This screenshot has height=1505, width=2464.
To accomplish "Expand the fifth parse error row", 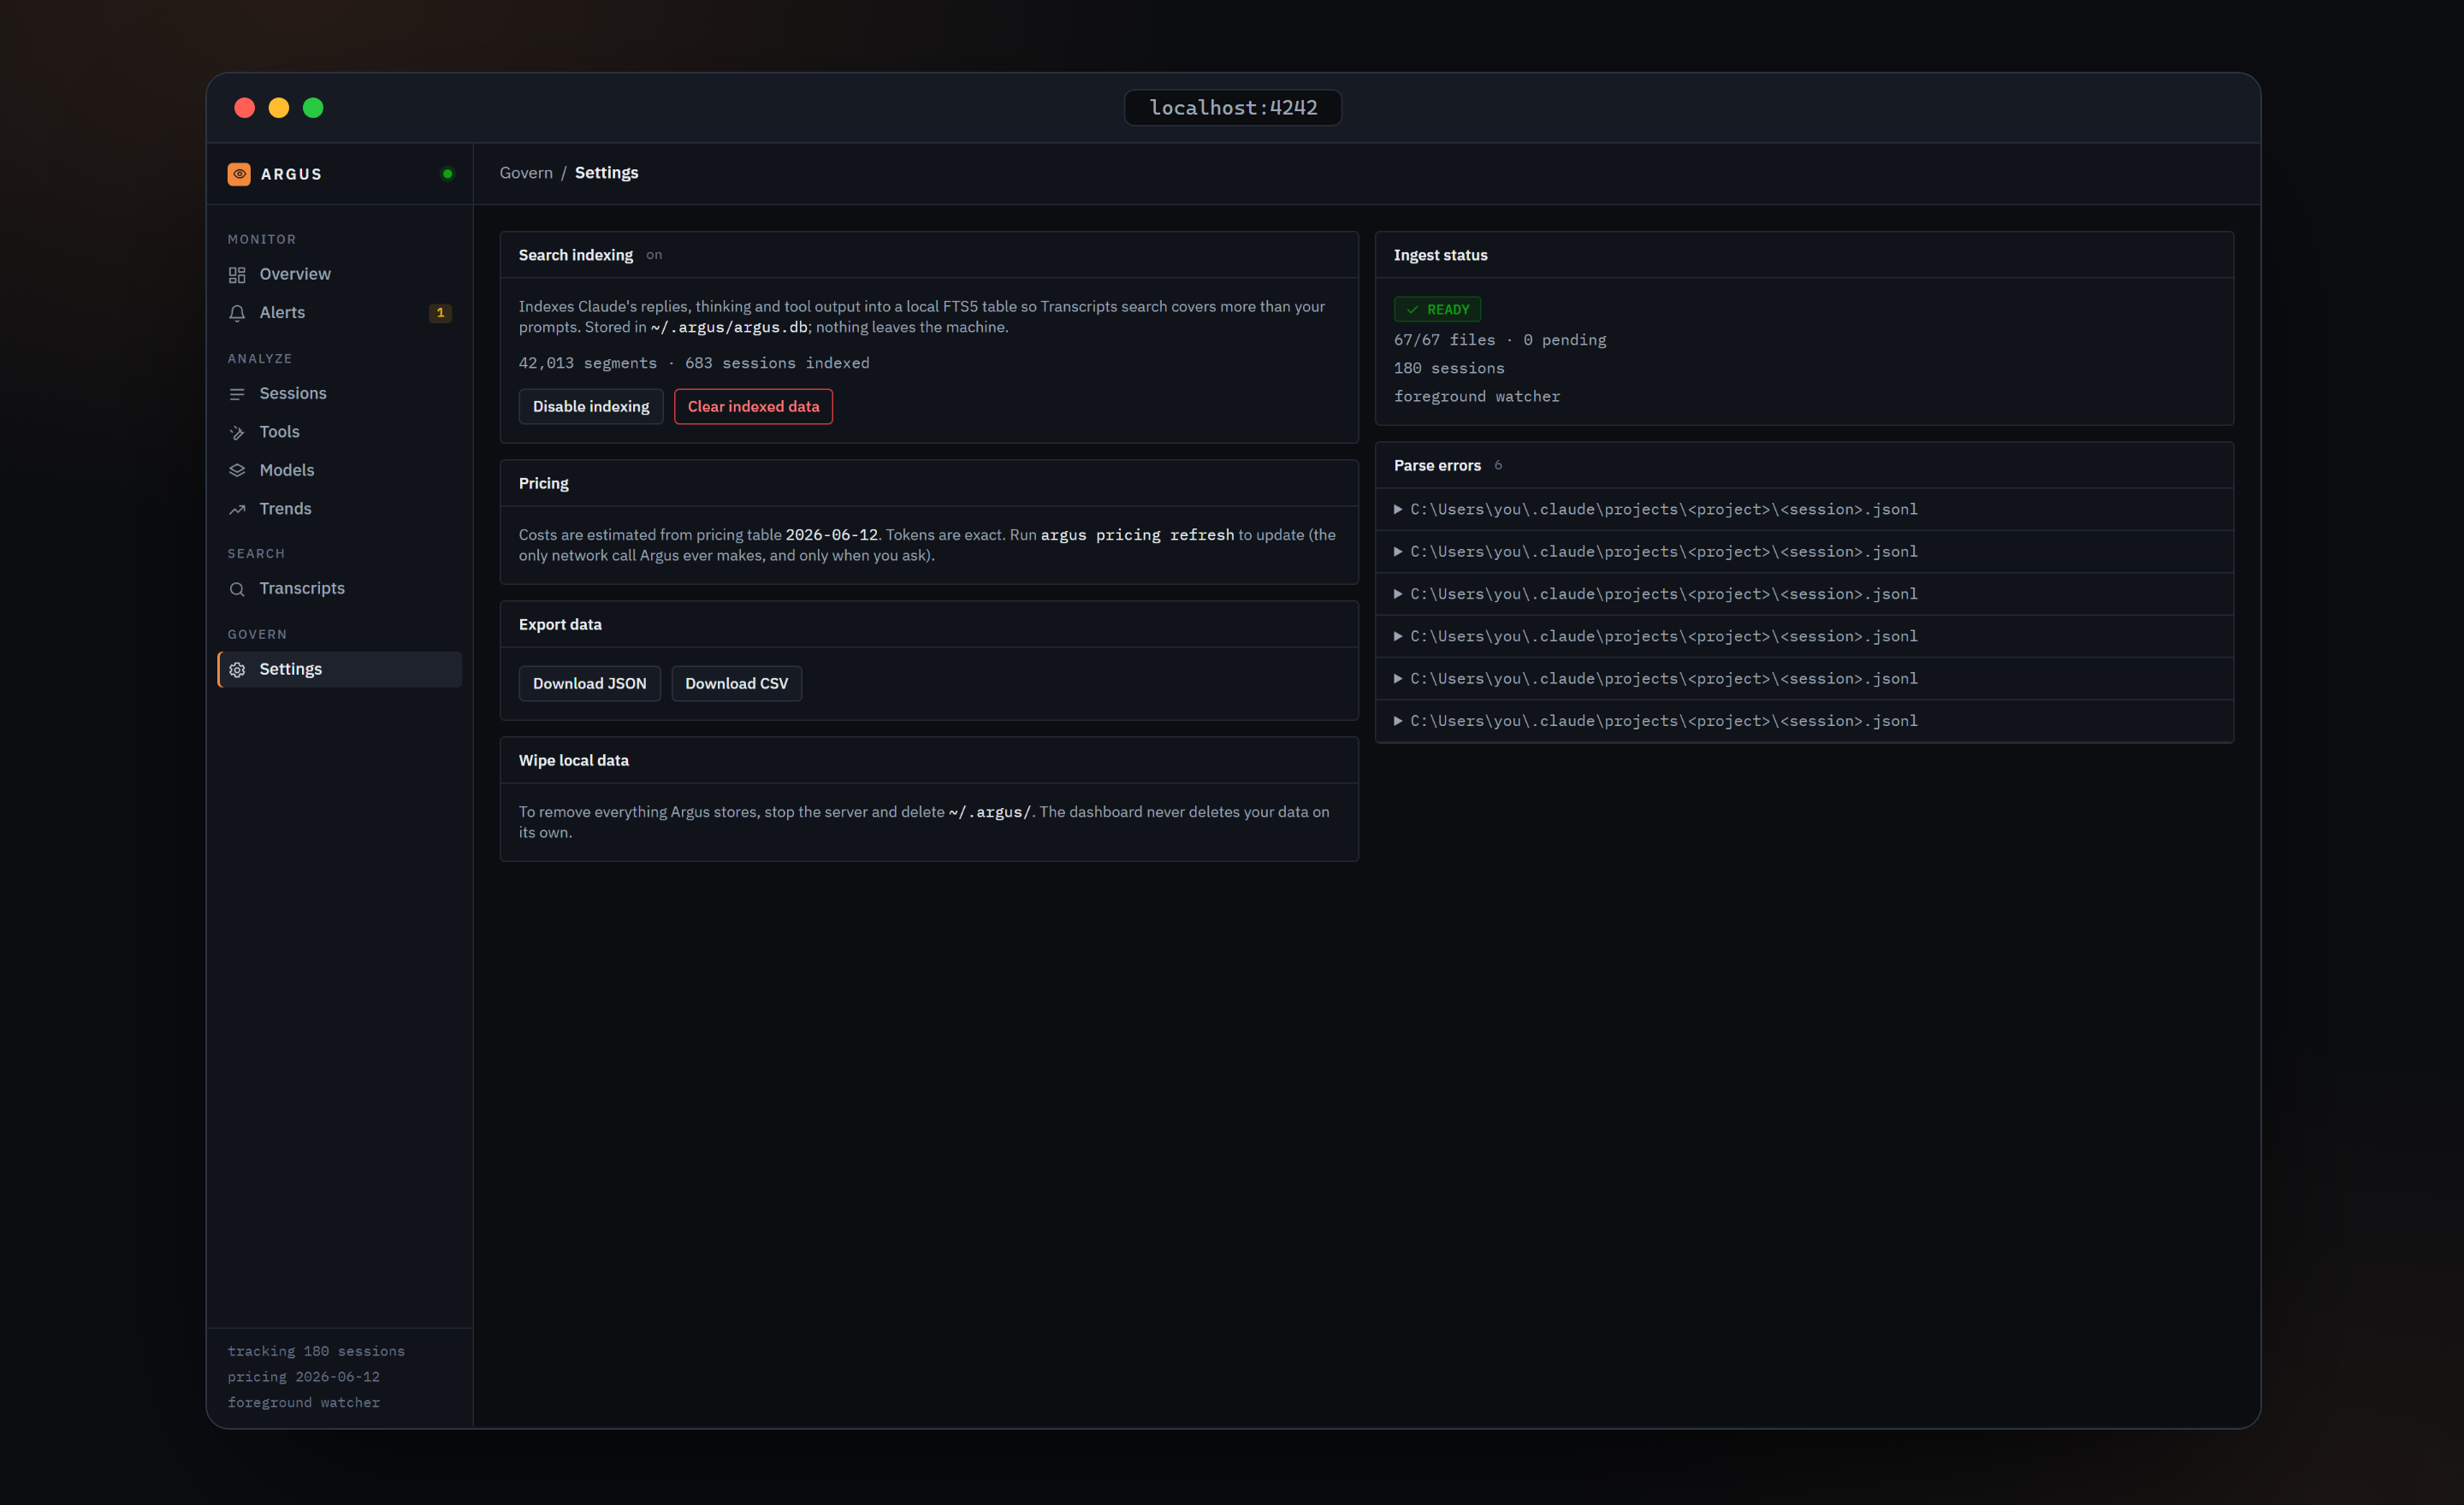I will pos(1804,679).
